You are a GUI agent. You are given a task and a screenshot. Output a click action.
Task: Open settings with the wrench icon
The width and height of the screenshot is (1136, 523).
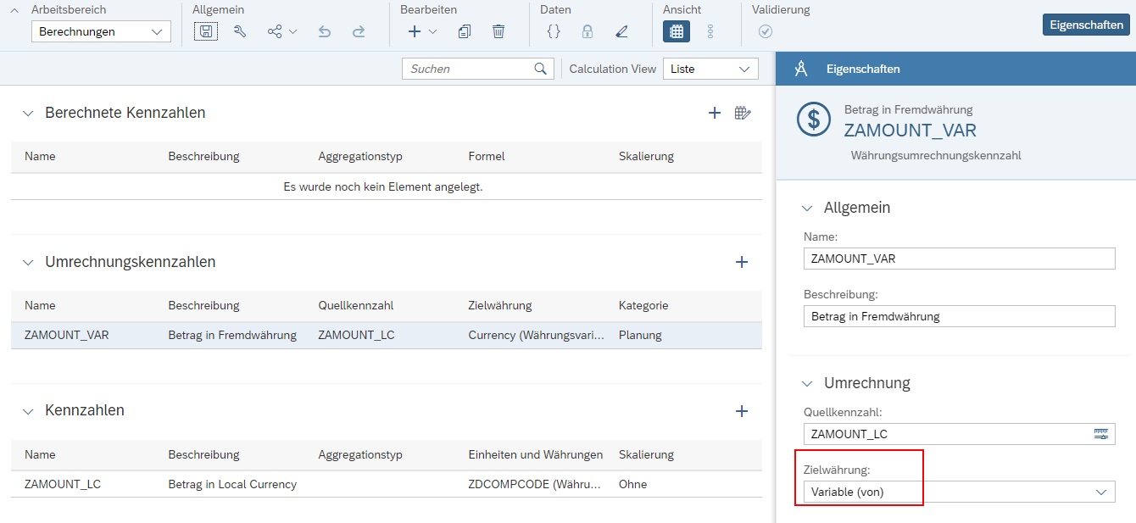click(x=240, y=31)
